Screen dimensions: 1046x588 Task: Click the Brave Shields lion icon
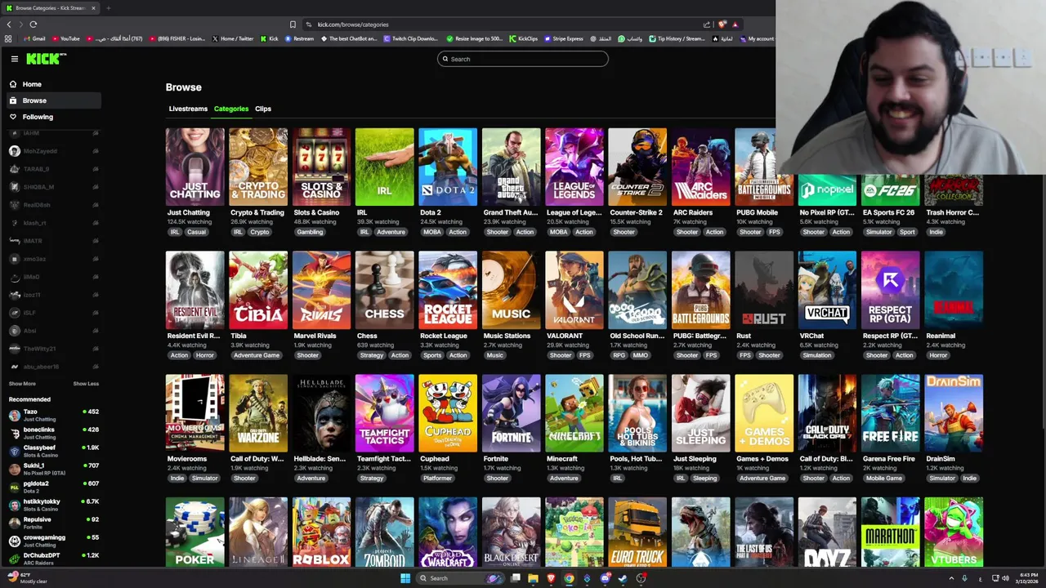[x=722, y=24]
